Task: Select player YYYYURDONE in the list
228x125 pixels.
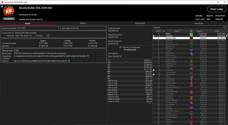Action: 189,92
